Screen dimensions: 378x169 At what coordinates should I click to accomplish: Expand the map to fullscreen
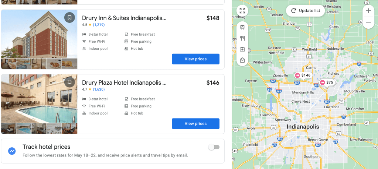242,11
